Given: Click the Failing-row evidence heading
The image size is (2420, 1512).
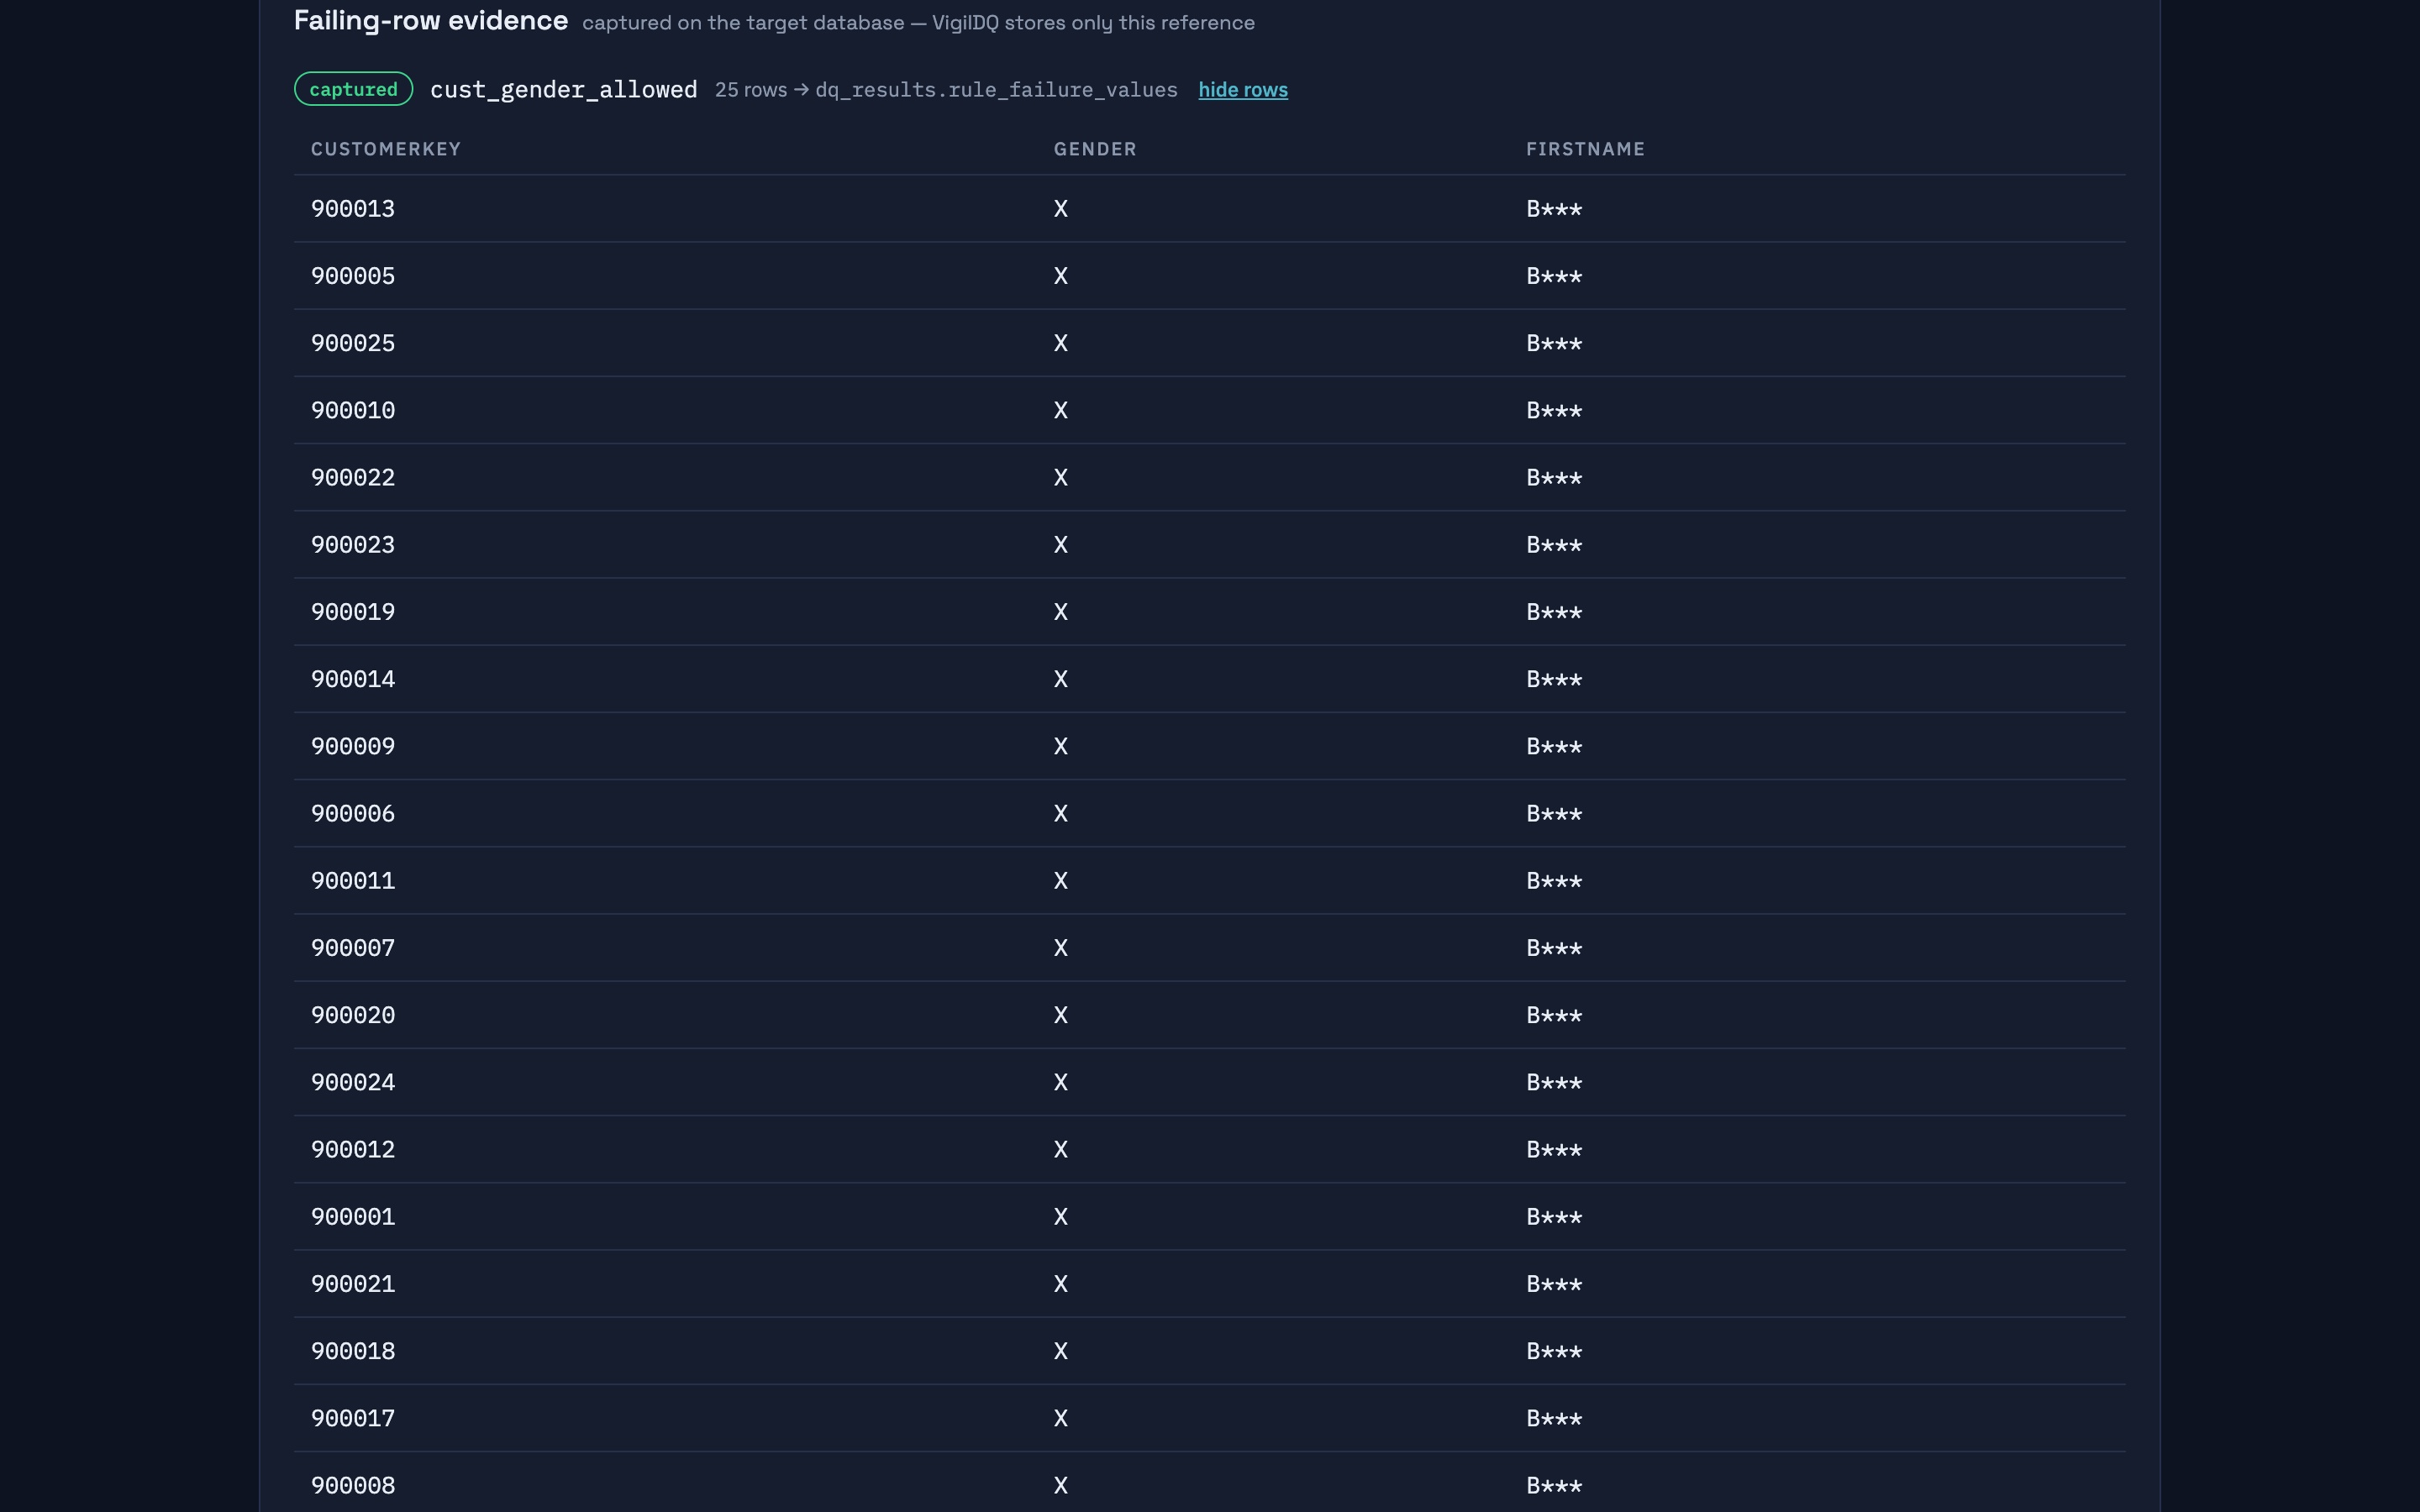Looking at the screenshot, I should tap(431, 21).
